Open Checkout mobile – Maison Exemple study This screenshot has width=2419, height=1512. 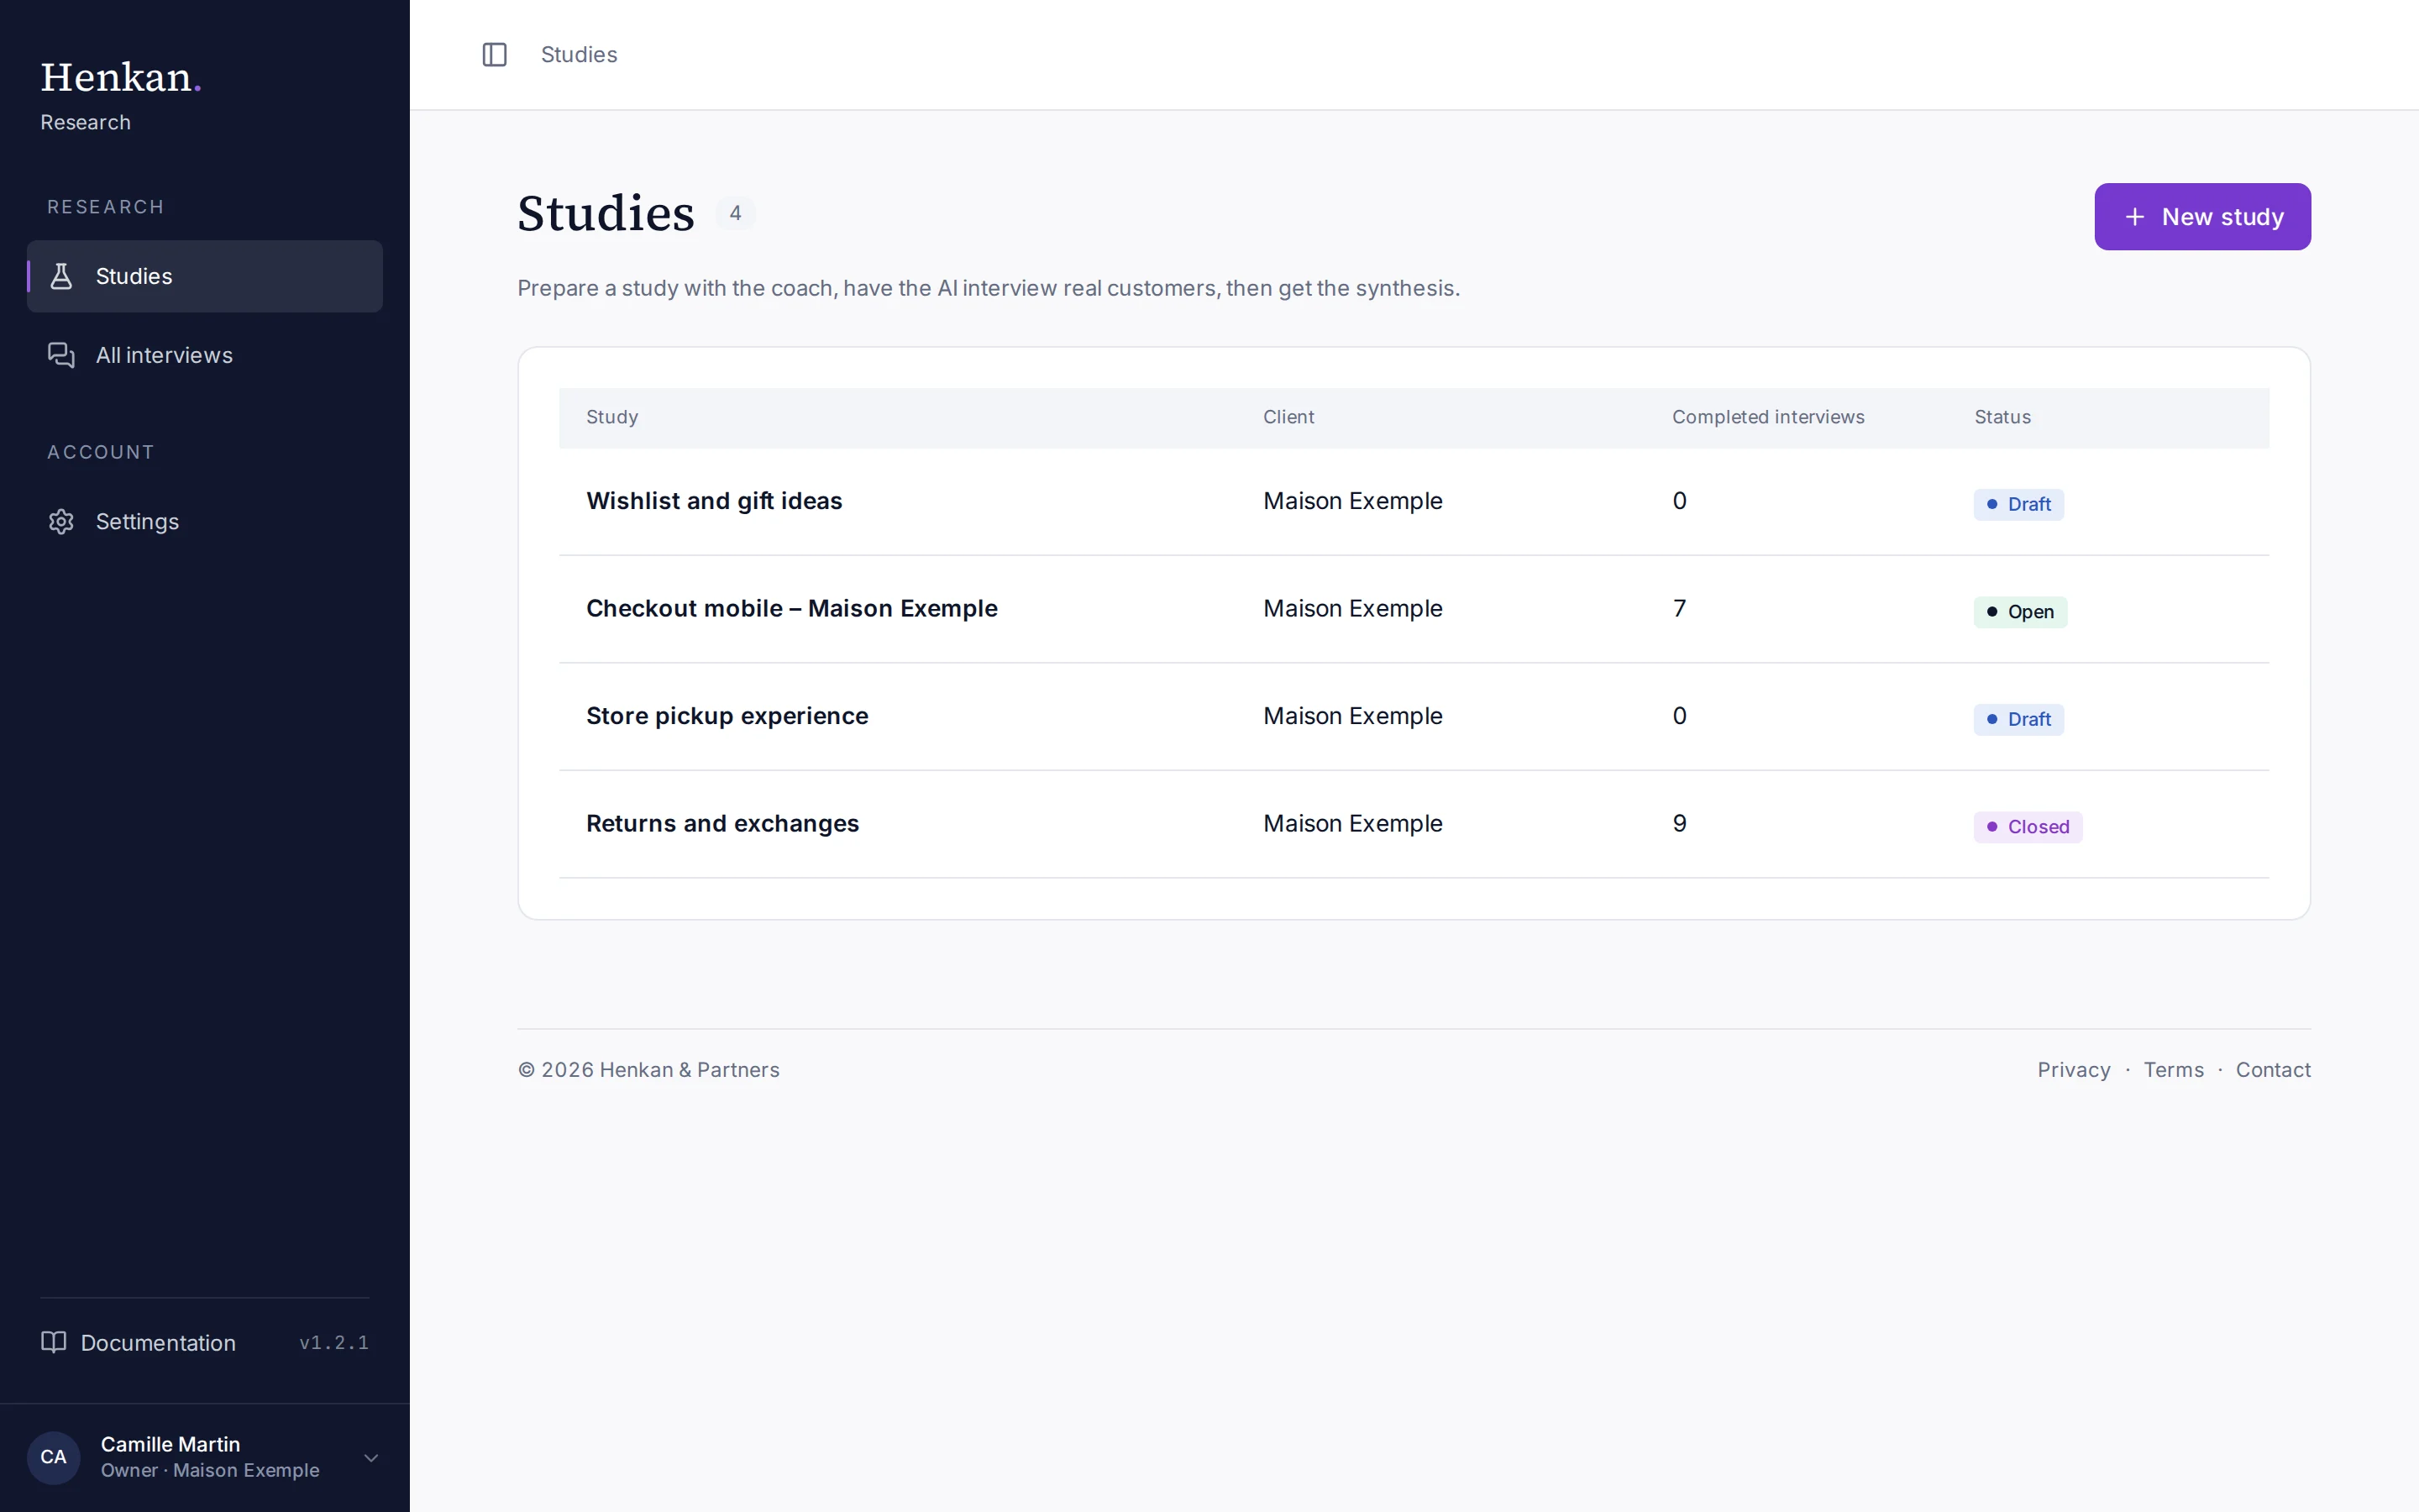coord(792,608)
